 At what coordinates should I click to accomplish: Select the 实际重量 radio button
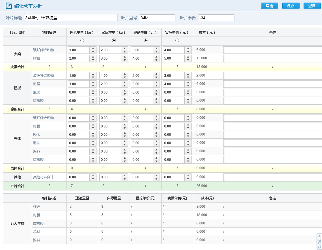[114, 40]
